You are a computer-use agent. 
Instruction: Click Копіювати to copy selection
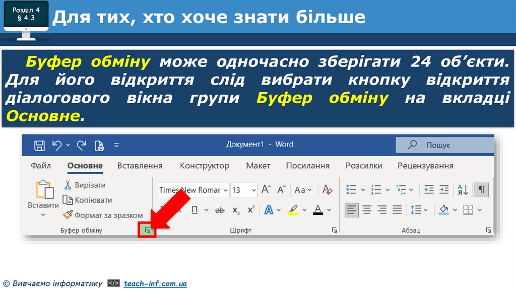coord(88,200)
